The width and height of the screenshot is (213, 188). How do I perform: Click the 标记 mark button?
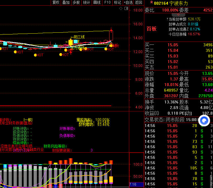click(117, 3)
